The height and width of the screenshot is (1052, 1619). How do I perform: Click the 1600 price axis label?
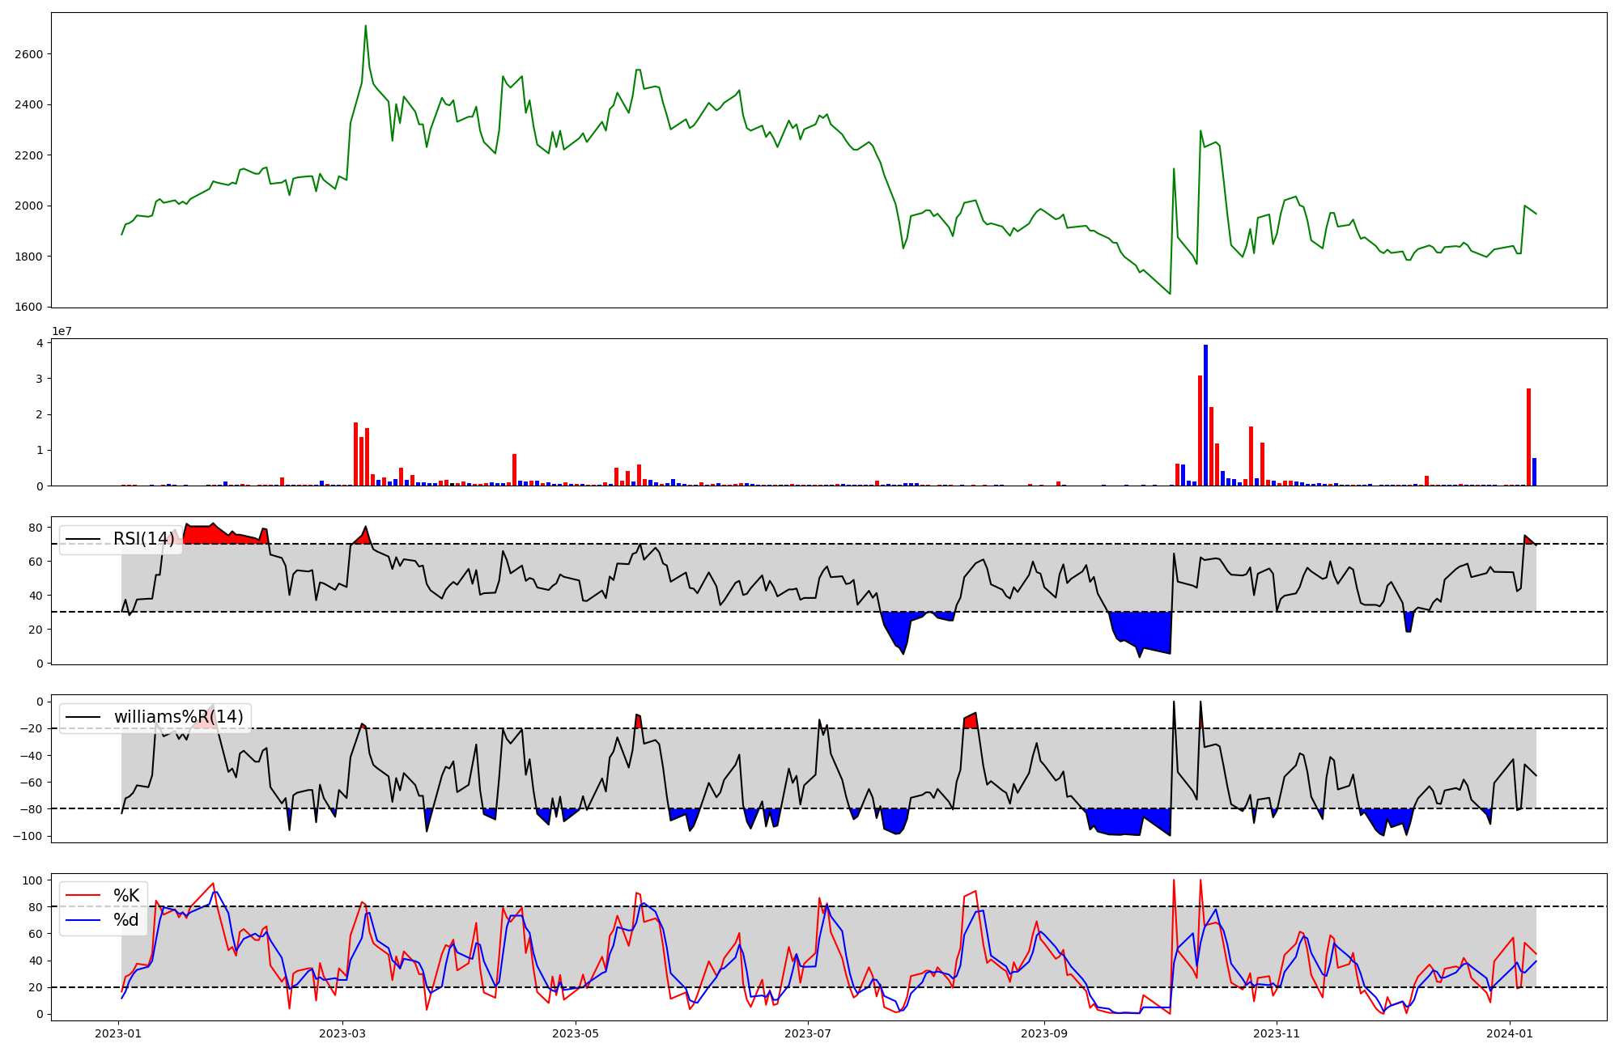click(29, 307)
